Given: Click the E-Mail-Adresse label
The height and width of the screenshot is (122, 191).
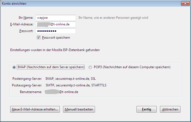Looking at the screenshot, I should coord(22,24).
